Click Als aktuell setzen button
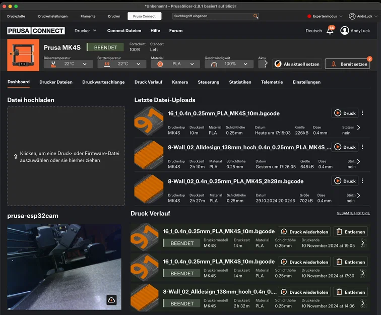381x315 pixels. (x=297, y=64)
